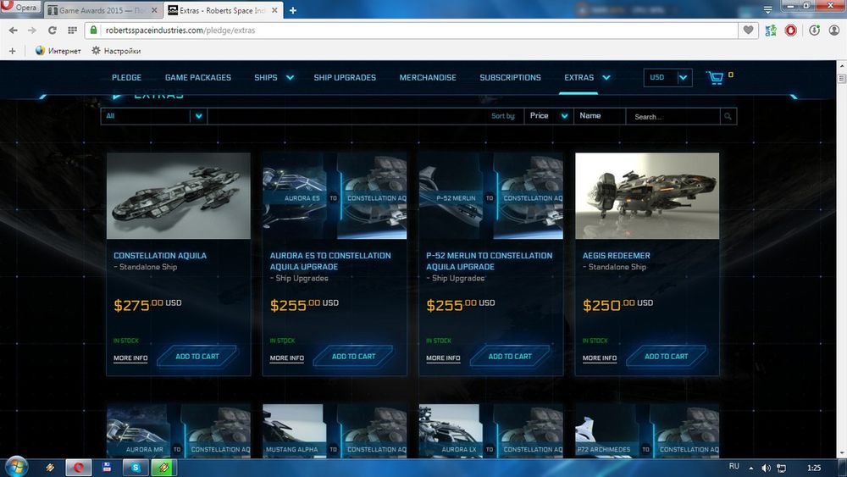The image size is (847, 477).
Task: Open the Настройки bookmark
Action: [x=116, y=51]
